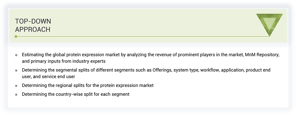Click the light green header banner background
The image size is (296, 115).
(x=152, y=24)
